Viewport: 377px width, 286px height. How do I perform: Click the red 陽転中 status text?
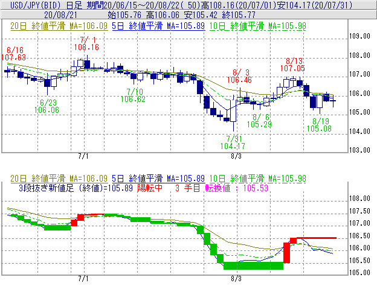tap(150, 188)
